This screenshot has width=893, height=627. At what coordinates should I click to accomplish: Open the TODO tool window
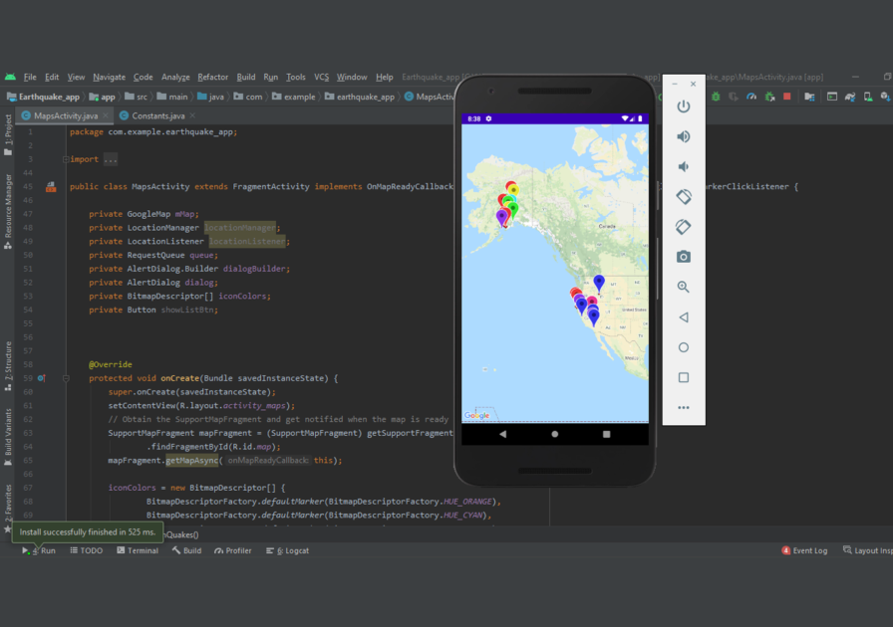87,550
